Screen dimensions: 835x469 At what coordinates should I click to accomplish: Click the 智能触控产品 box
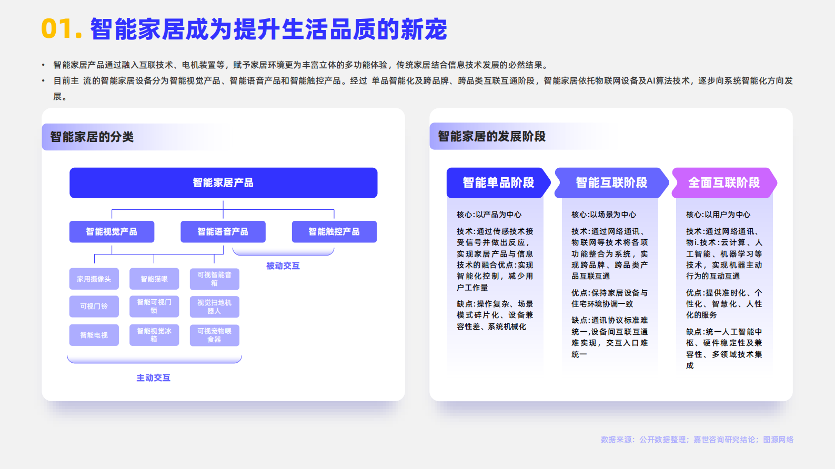pyautogui.click(x=334, y=232)
